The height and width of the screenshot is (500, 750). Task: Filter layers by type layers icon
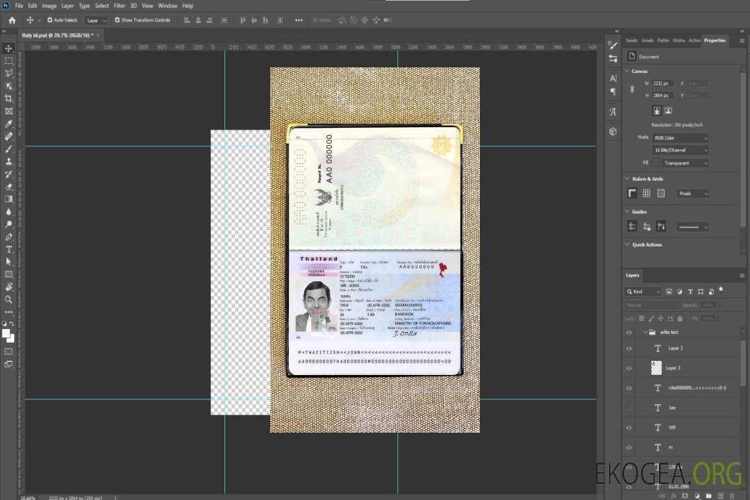tap(690, 292)
